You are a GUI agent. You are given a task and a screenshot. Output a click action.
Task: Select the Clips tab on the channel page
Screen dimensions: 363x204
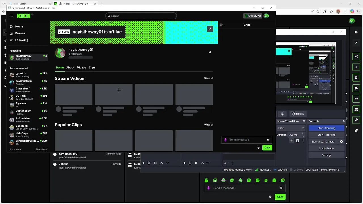pyautogui.click(x=92, y=67)
